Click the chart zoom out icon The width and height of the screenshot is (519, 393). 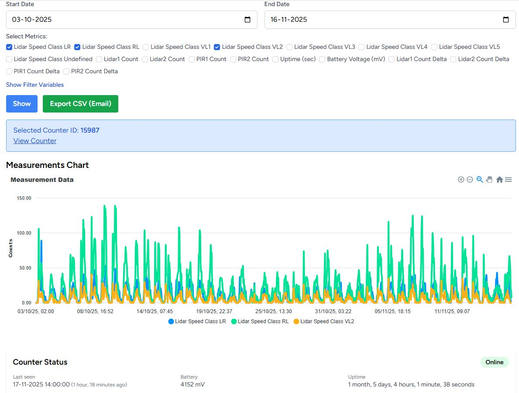[x=470, y=180]
